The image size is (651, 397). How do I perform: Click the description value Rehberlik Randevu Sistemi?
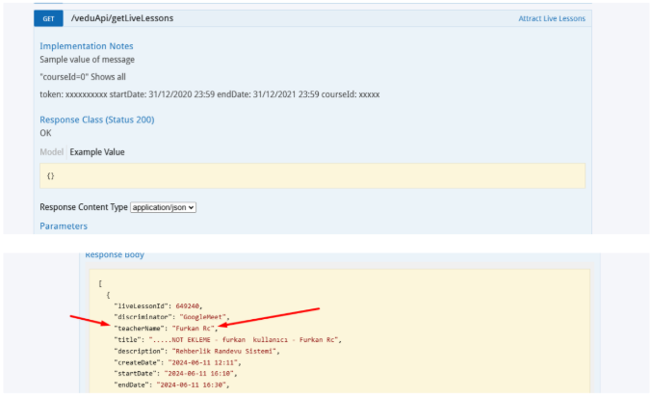tap(224, 352)
